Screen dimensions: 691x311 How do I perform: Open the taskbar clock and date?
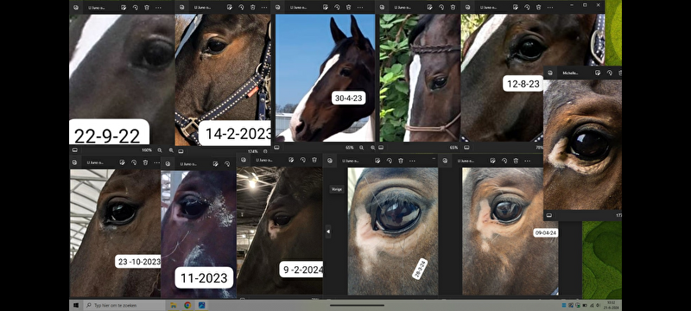611,305
